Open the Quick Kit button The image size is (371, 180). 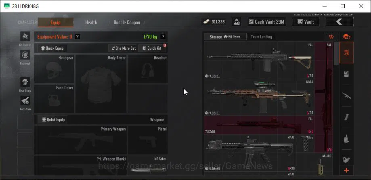coord(152,48)
